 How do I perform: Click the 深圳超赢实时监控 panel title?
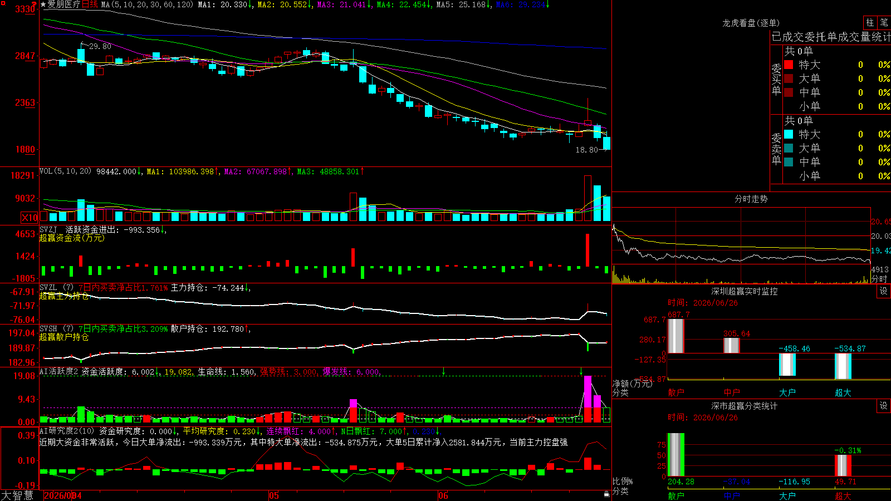[x=744, y=291]
